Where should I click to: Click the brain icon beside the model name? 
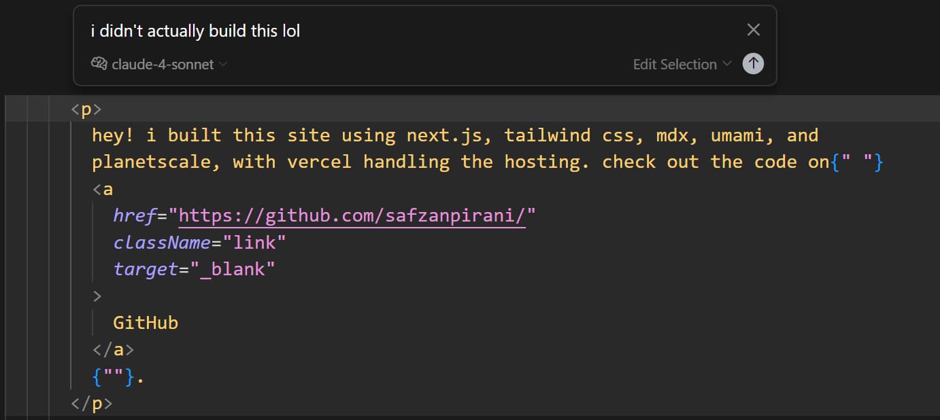(99, 64)
